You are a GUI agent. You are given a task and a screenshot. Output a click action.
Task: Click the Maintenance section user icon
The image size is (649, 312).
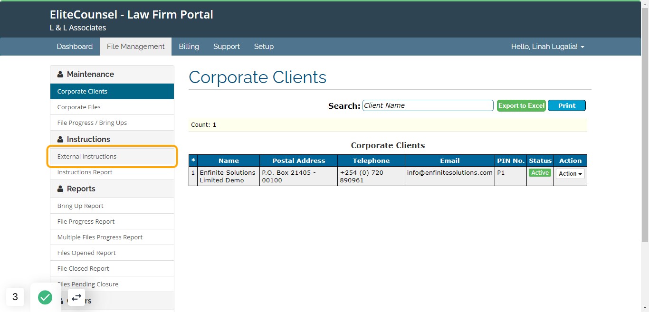click(60, 75)
